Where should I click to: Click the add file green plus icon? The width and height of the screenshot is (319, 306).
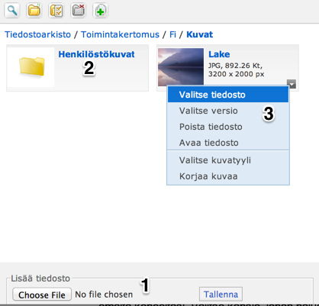click(101, 11)
